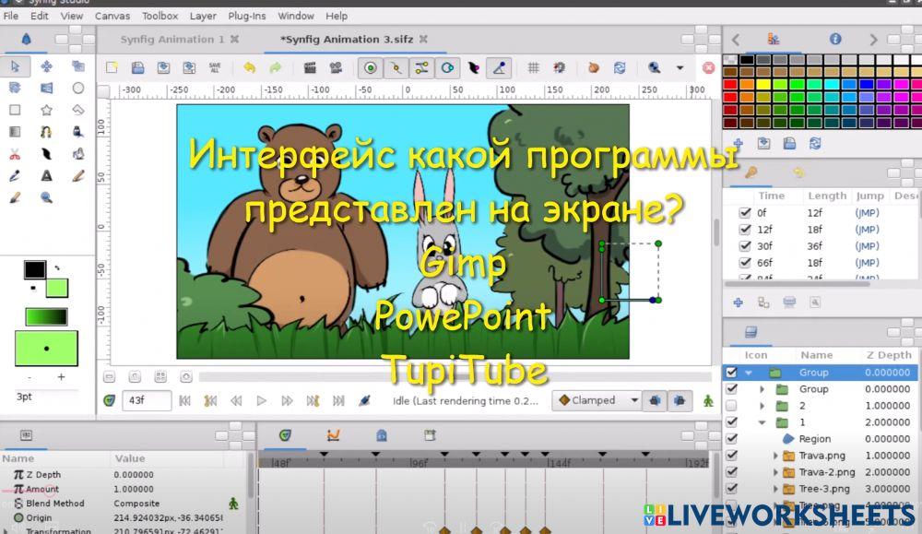Select the Zoom tool in toolbox

tap(46, 197)
